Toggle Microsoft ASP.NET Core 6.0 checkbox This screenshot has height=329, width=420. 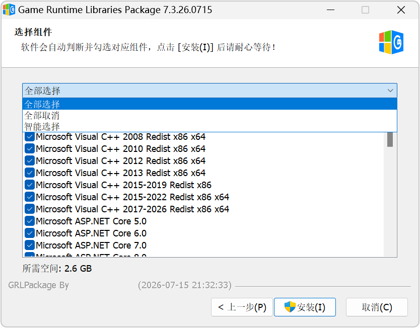(30, 233)
